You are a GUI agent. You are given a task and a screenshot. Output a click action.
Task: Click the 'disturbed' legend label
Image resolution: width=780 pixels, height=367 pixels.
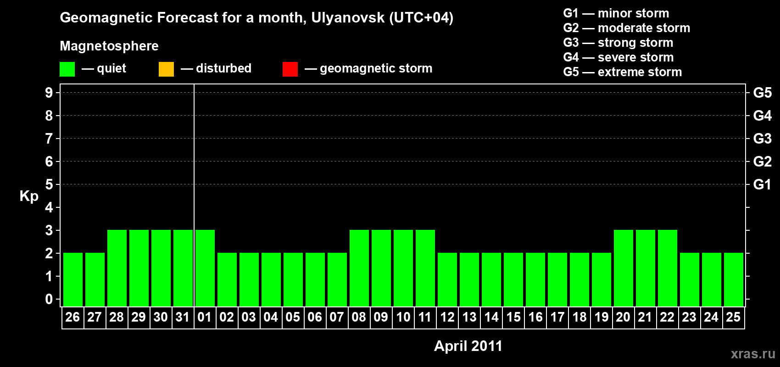(223, 68)
